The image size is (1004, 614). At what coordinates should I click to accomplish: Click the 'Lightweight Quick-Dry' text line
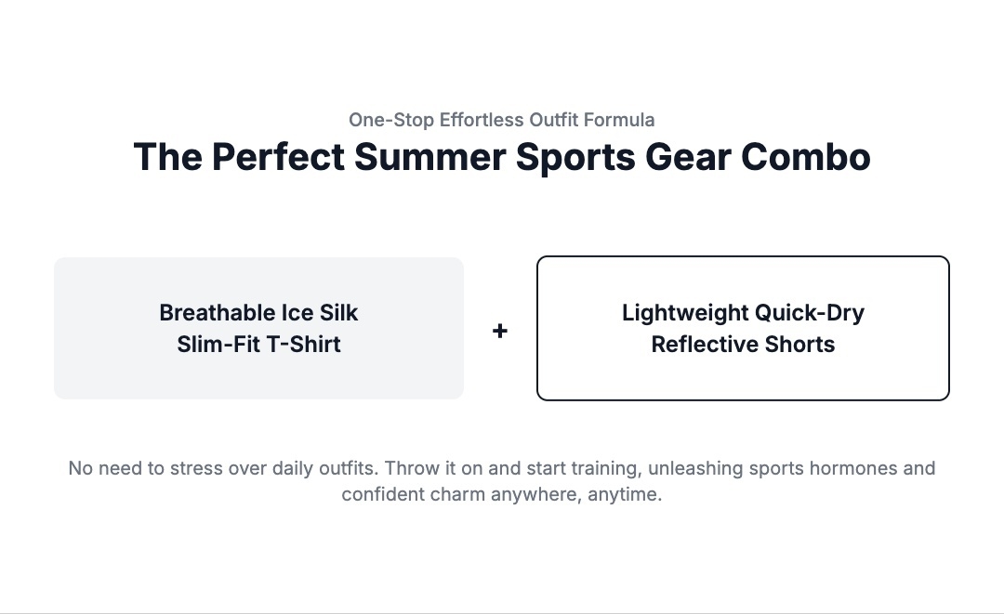[743, 313]
